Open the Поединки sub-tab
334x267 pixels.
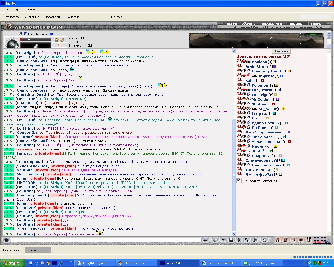click(x=305, y=27)
